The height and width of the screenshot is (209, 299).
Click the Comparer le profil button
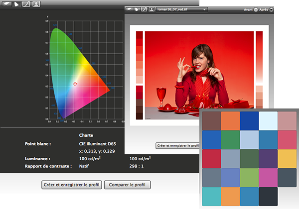click(127, 185)
